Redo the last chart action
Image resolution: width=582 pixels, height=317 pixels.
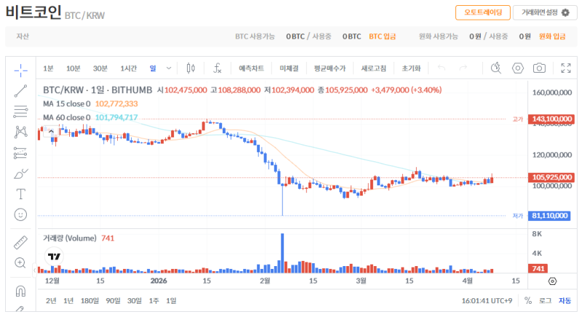(x=463, y=68)
